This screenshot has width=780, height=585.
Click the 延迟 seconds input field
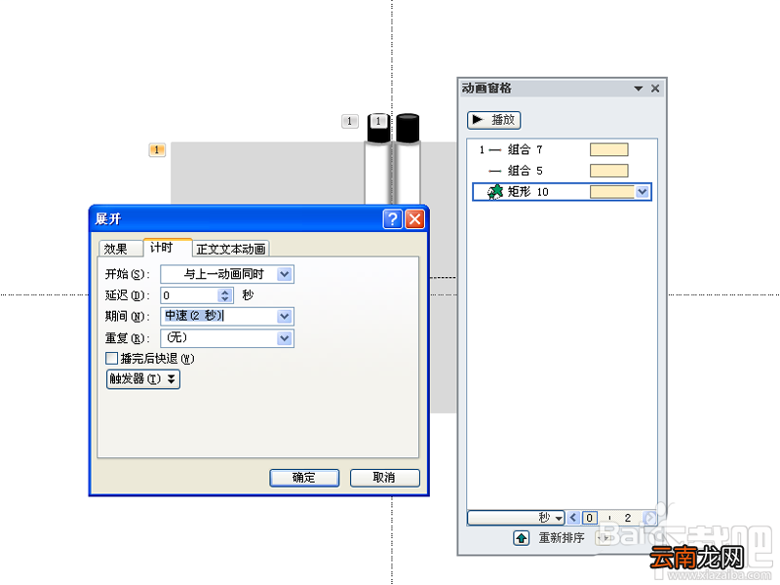tap(189, 295)
